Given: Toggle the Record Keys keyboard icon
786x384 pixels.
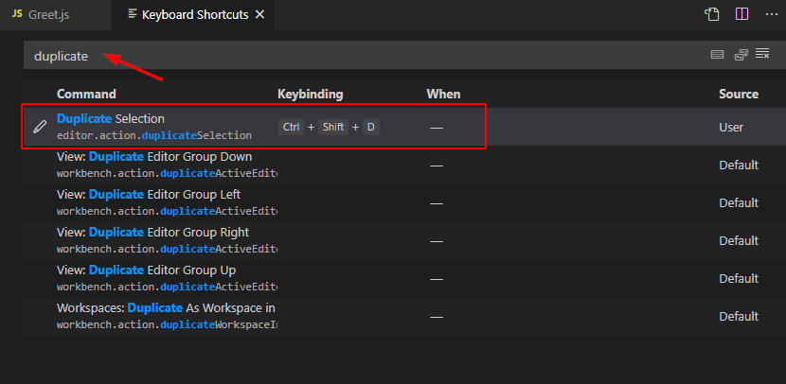Looking at the screenshot, I should [x=717, y=55].
